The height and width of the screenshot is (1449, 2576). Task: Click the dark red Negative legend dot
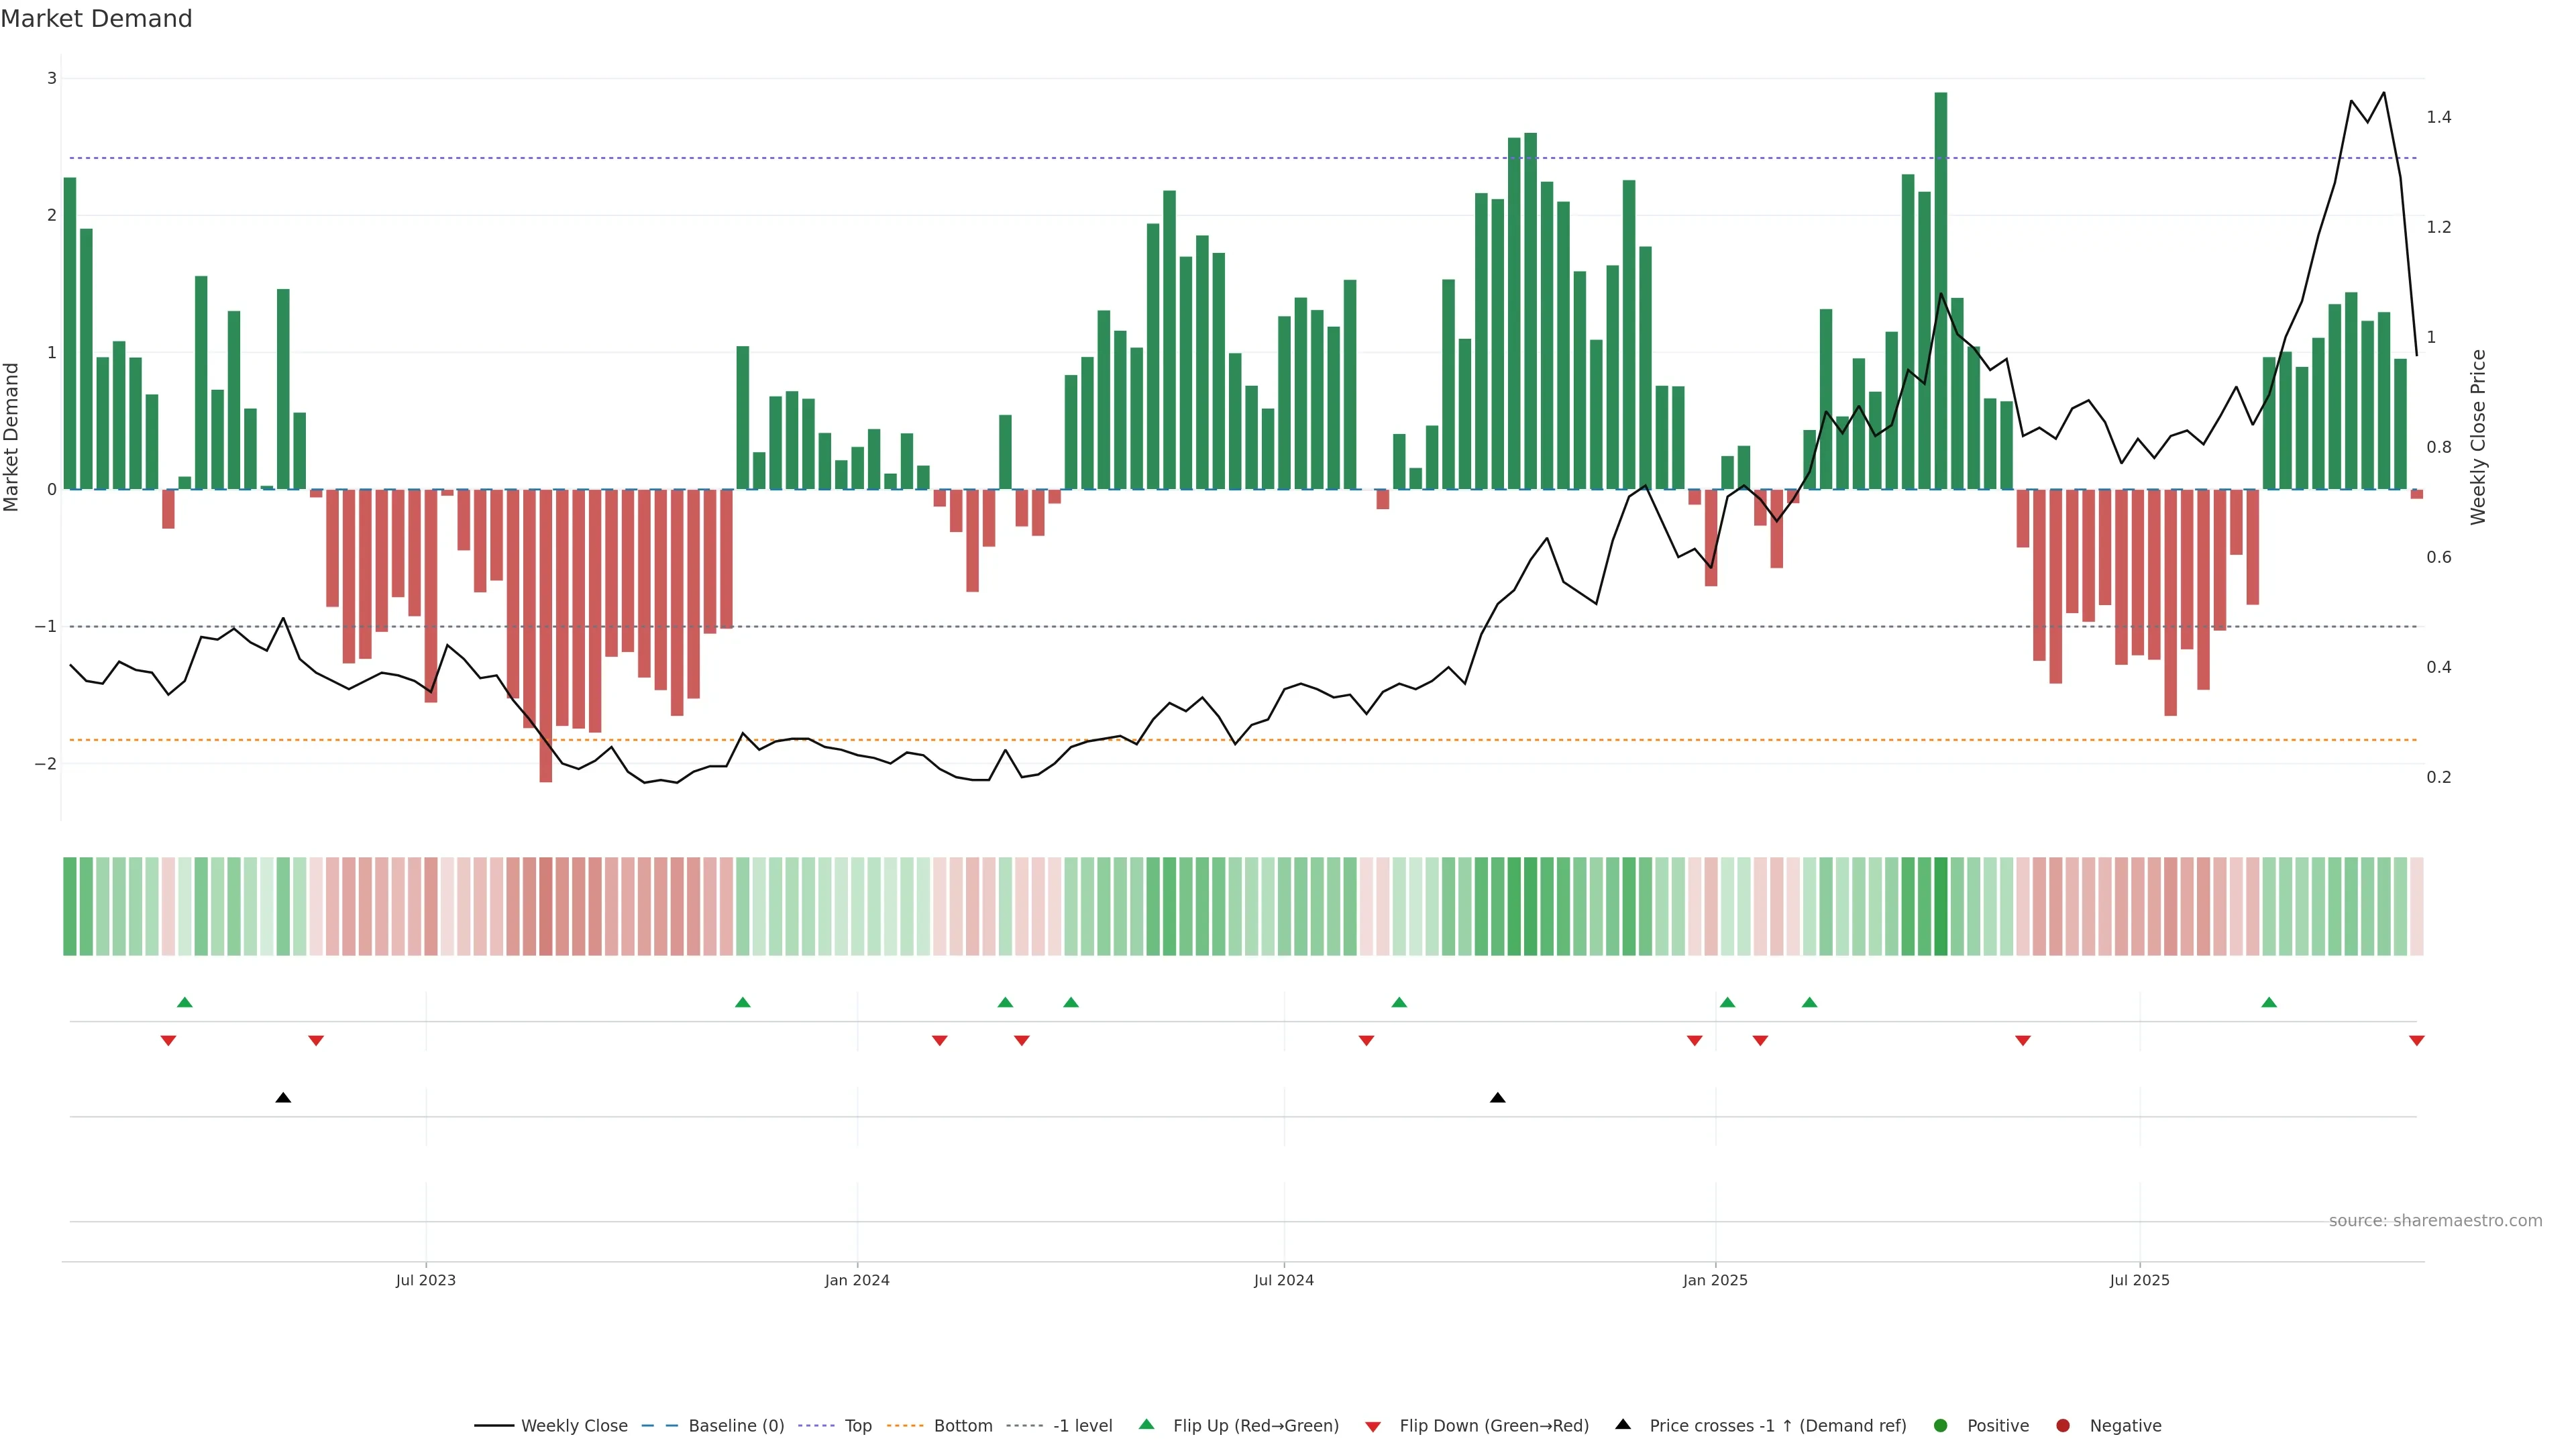pos(2063,1426)
